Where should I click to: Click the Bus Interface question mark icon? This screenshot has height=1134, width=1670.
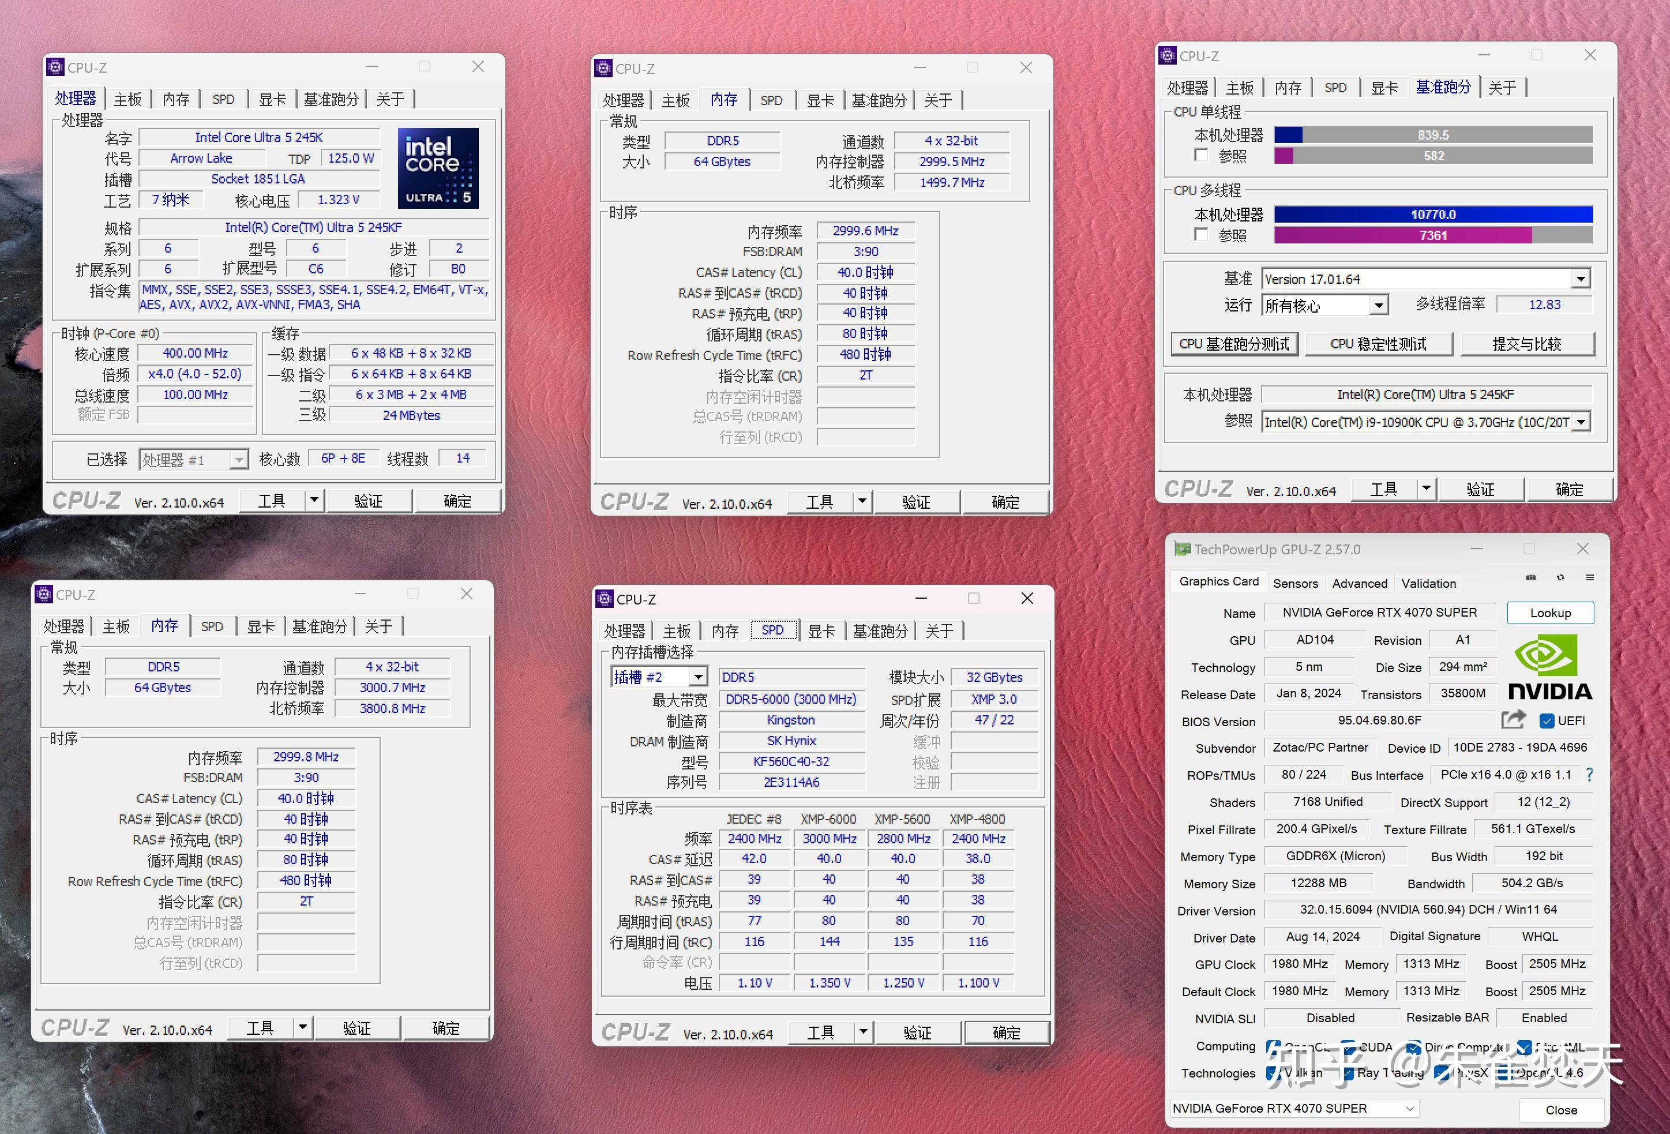point(1589,775)
